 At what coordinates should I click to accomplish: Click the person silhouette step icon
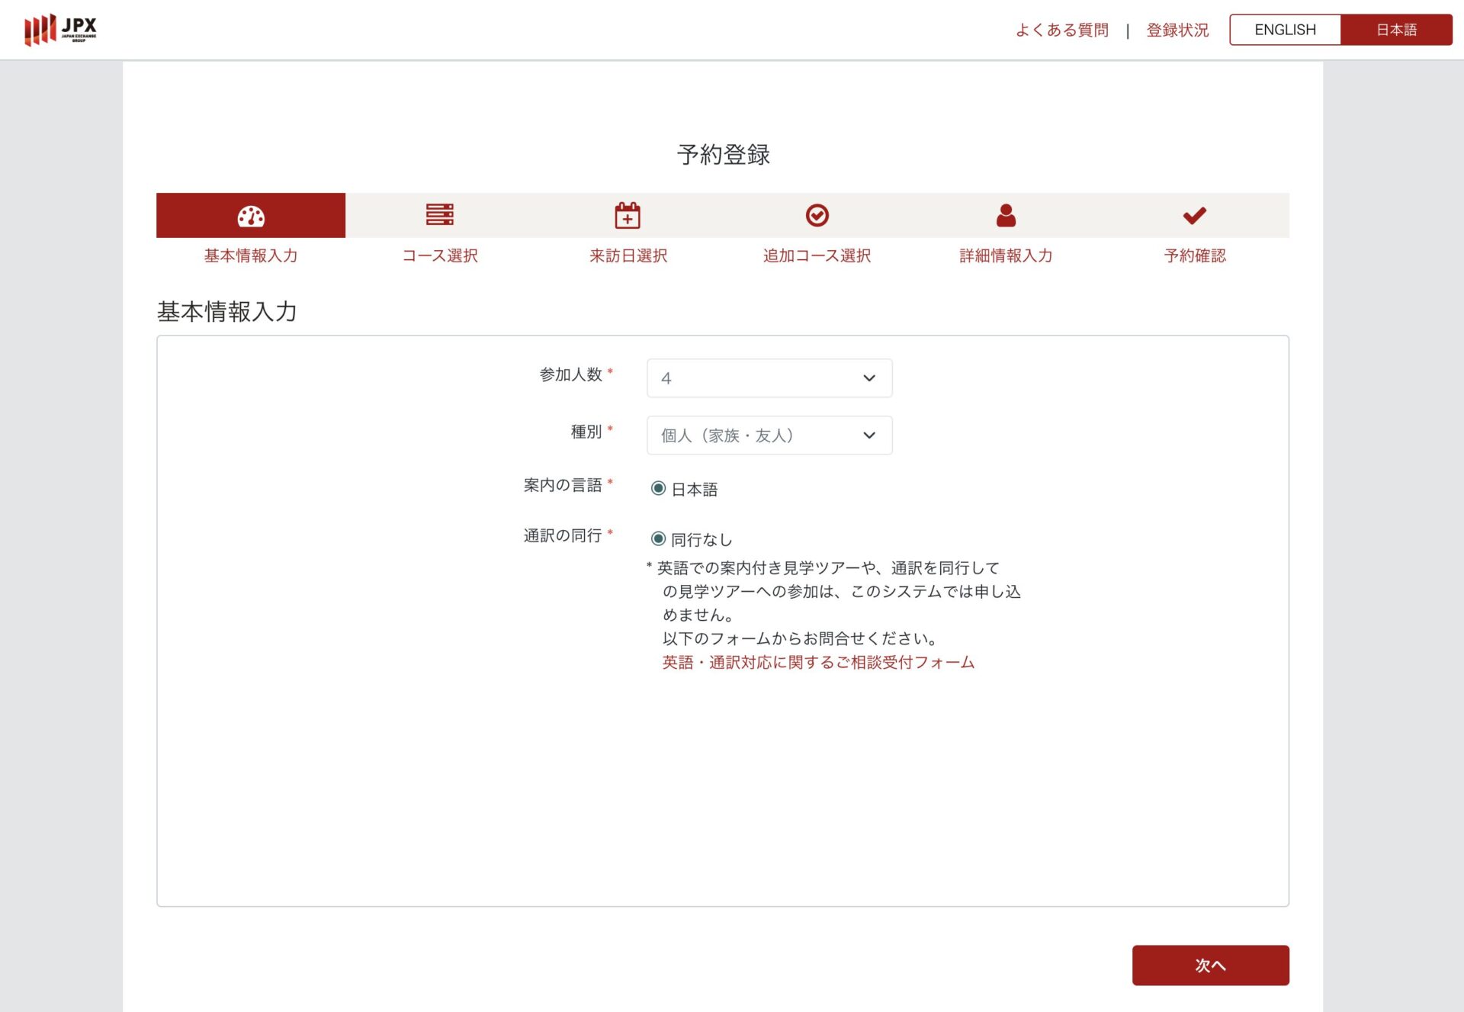[1006, 216]
